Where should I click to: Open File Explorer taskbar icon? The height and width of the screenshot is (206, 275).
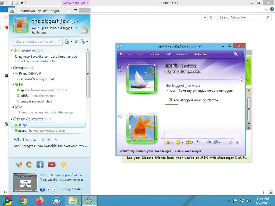pyautogui.click(x=73, y=201)
